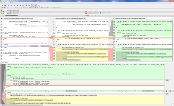Go to next diff with right teal arrow
Screen dimensions: 174x106
[17, 5]
